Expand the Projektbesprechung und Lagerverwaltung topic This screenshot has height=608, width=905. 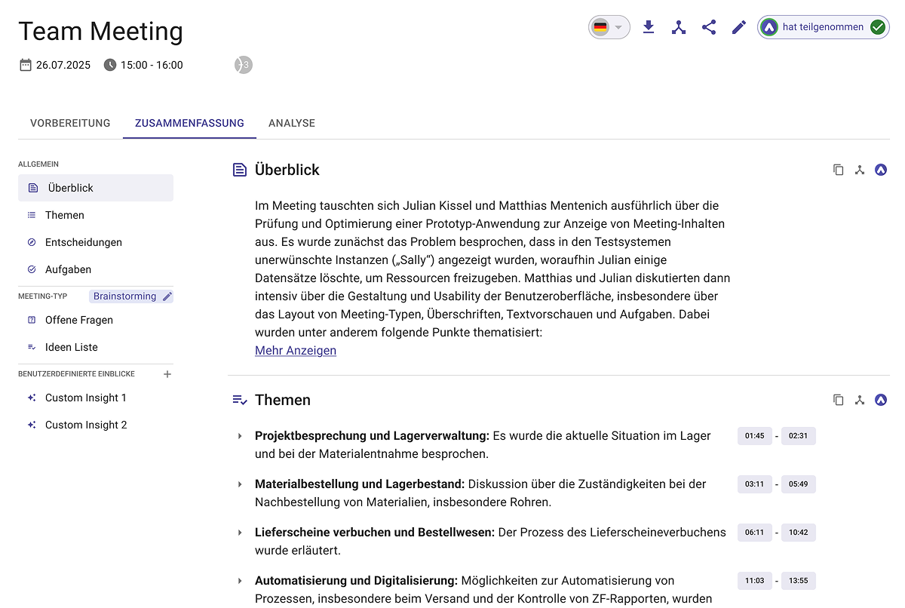point(240,436)
